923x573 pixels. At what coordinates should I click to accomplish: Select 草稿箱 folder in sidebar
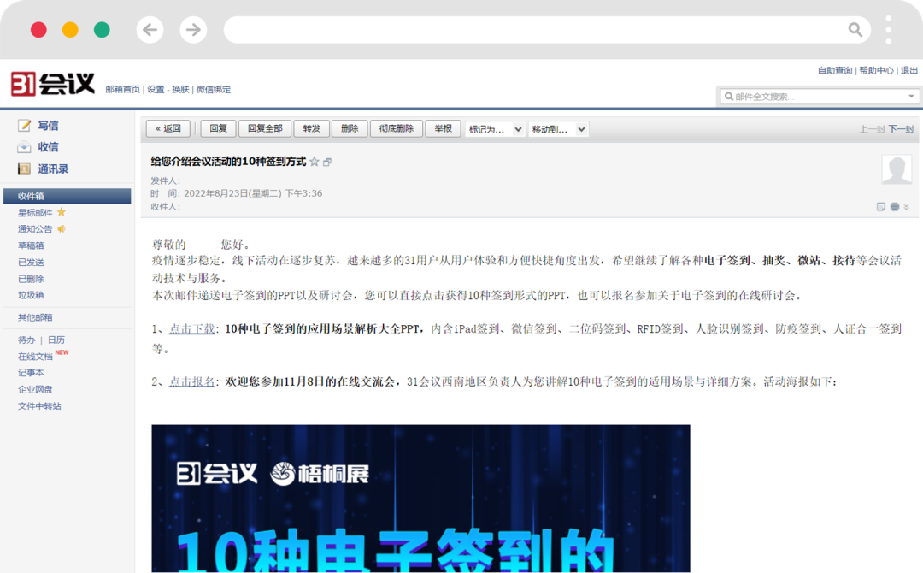31,245
